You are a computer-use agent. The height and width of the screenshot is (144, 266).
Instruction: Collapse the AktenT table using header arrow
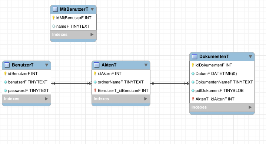146,65
